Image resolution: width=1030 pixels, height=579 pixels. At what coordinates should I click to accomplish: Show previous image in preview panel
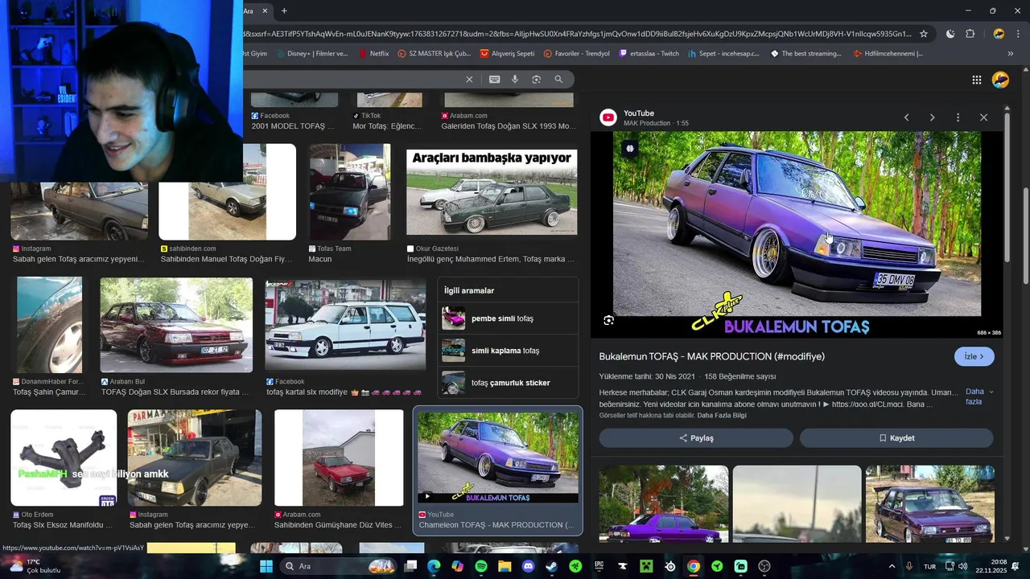click(x=906, y=117)
